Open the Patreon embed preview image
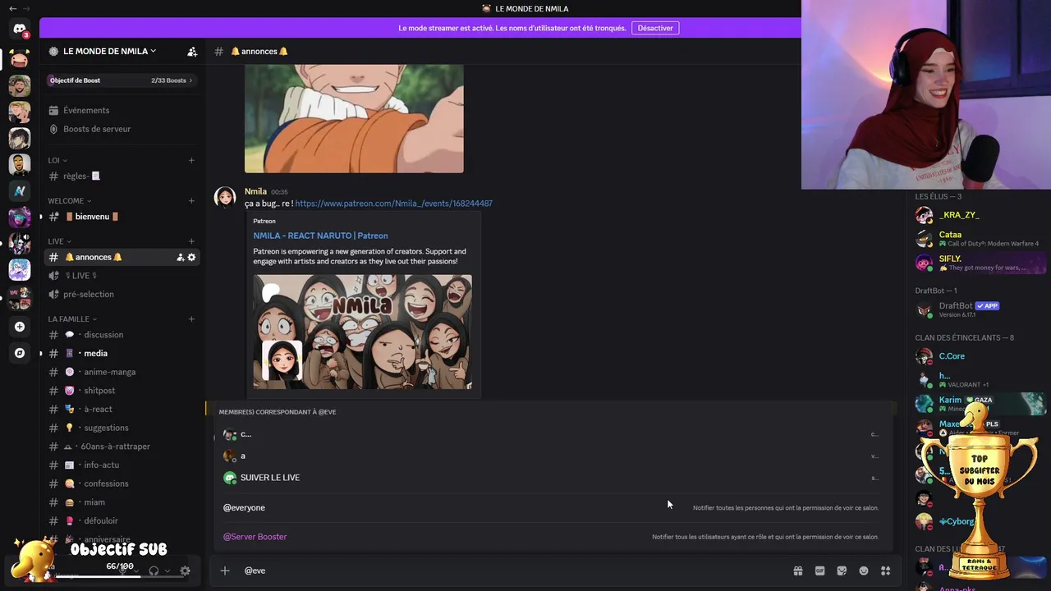 pyautogui.click(x=362, y=332)
